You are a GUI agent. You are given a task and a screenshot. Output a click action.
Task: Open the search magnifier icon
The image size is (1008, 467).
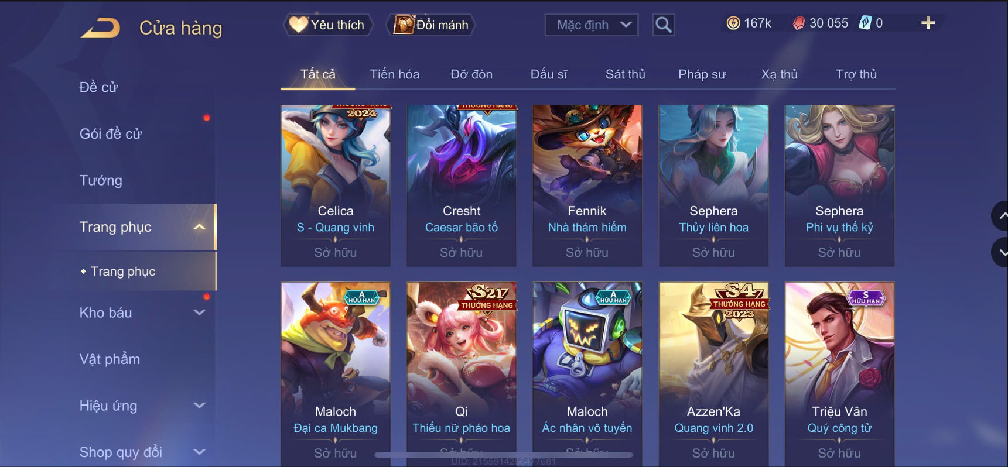[663, 25]
